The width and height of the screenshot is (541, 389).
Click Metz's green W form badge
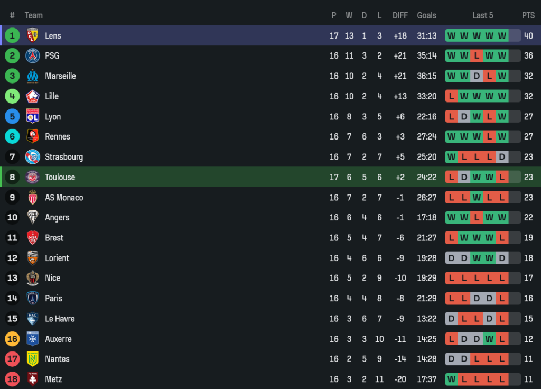tap(451, 379)
